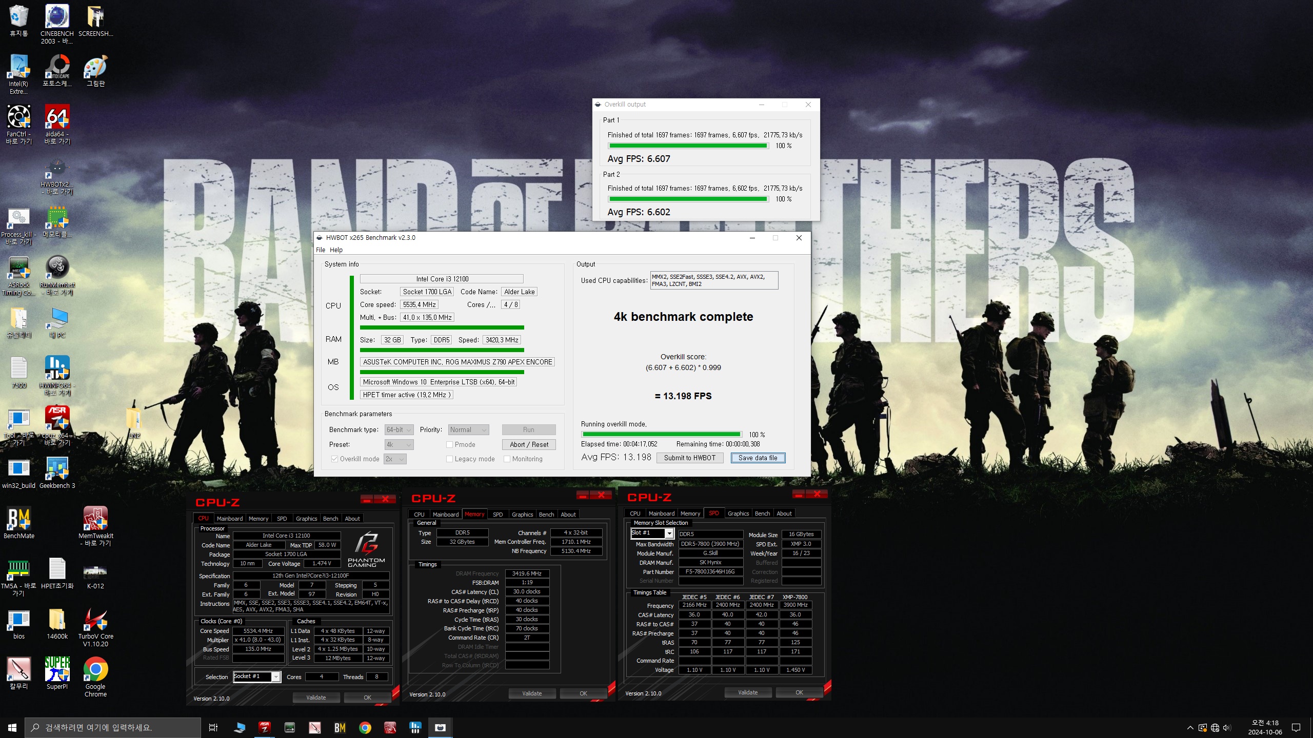Launch the aida64 desktop shortcut
The width and height of the screenshot is (1313, 738).
tap(57, 125)
